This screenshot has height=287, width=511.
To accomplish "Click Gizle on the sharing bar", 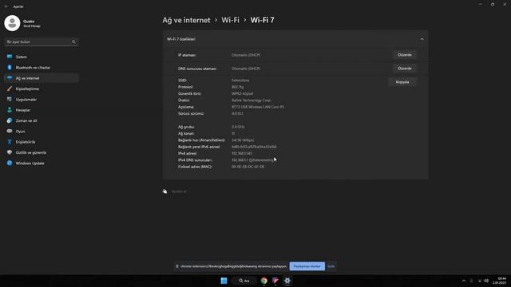I will tap(331, 266).
